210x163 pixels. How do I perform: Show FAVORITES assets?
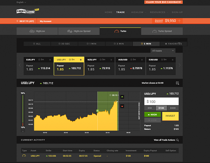[173, 44]
